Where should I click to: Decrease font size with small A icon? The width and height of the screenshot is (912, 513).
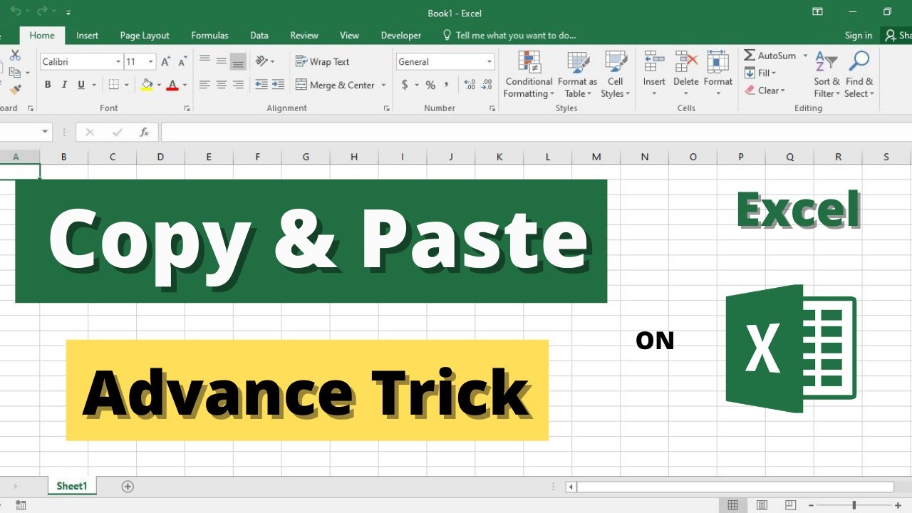pyautogui.click(x=182, y=62)
